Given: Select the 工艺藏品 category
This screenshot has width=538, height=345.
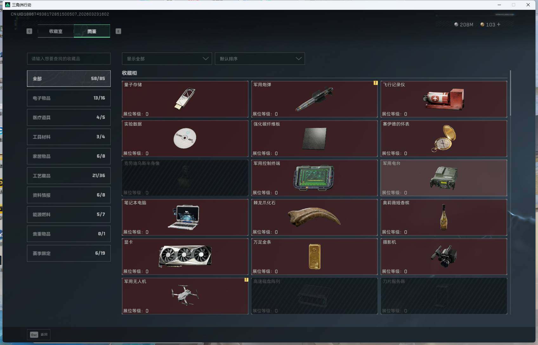Looking at the screenshot, I should [x=69, y=176].
